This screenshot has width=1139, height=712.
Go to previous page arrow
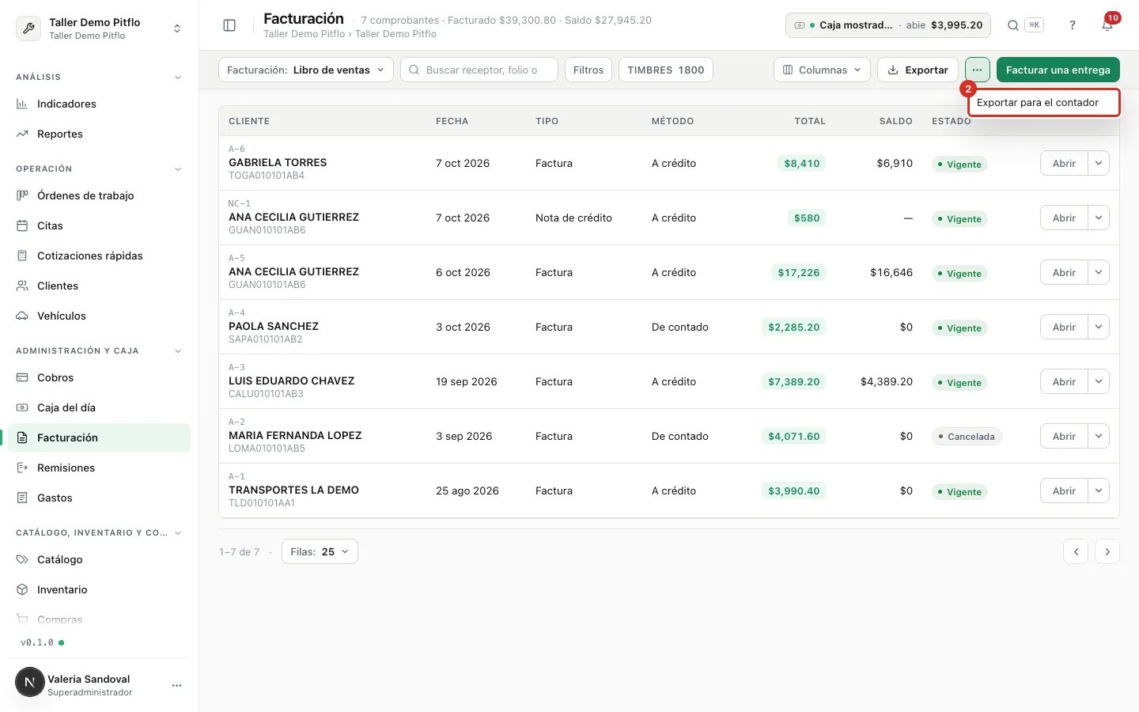[1076, 551]
